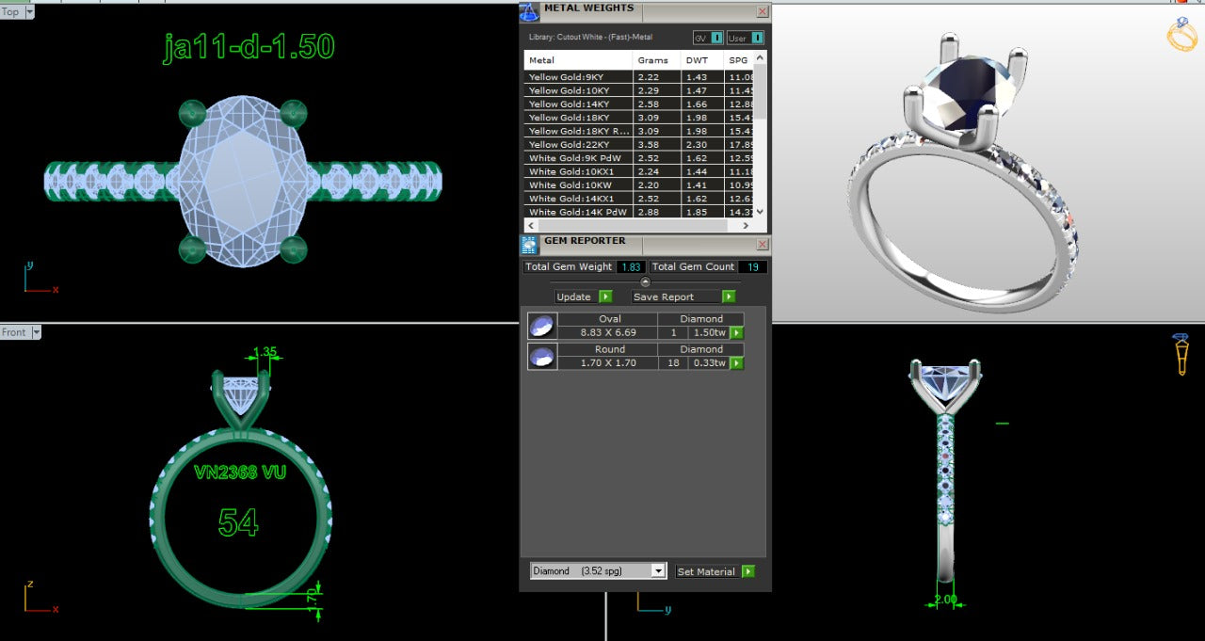Click the 0.33tw weight cell
Image resolution: width=1205 pixels, height=641 pixels.
709,363
